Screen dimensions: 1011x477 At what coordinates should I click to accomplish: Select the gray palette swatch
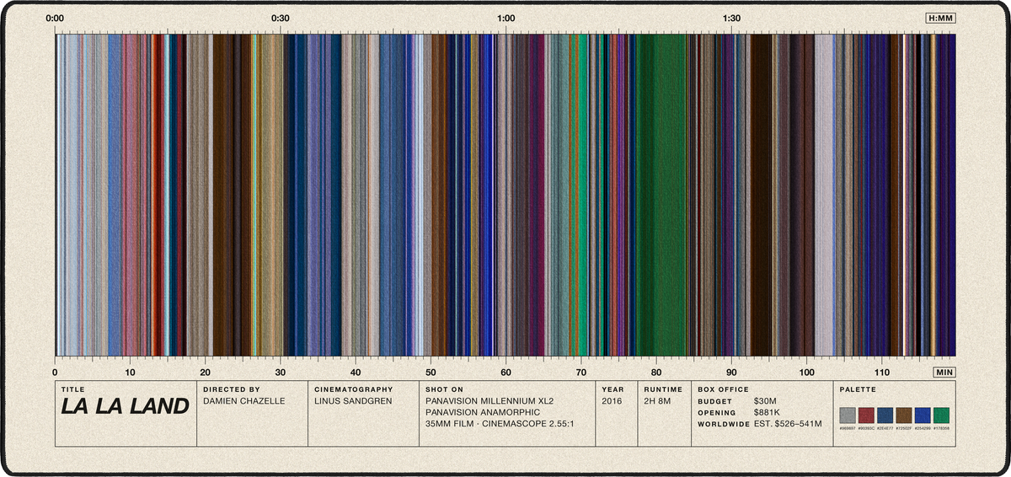(848, 415)
